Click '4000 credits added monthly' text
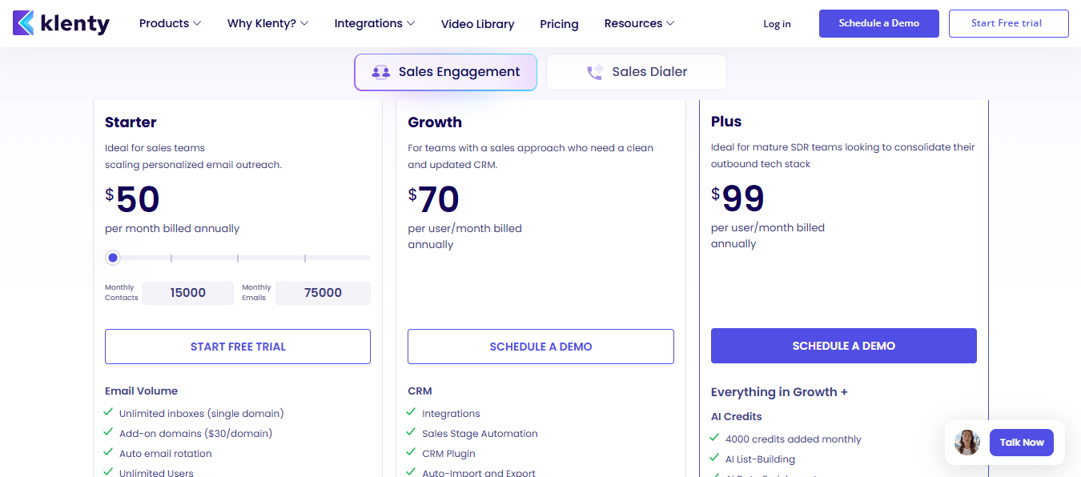Screen dimensions: 1081x477 coord(794,439)
